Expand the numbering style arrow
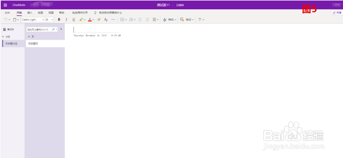This screenshot has width=343, height=158. [134, 20]
